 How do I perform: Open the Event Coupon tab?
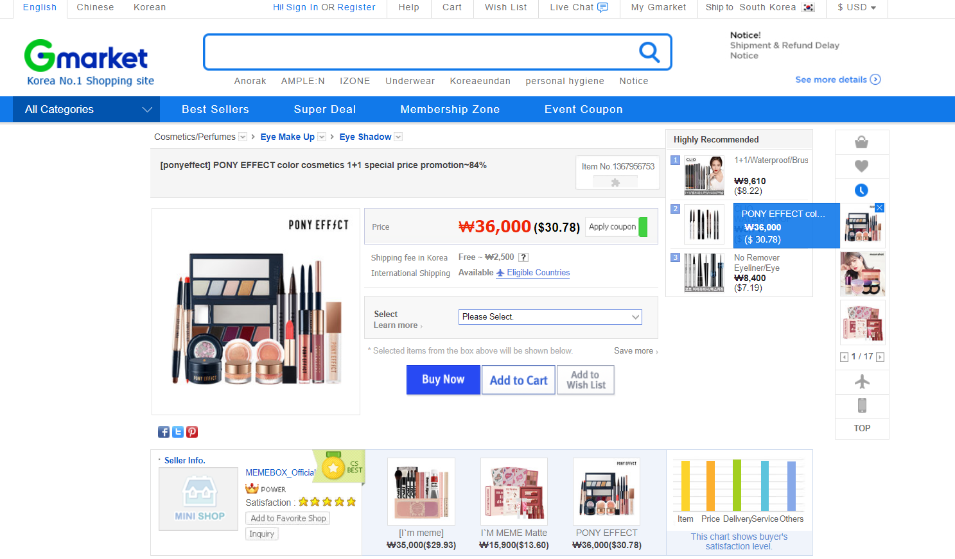584,109
